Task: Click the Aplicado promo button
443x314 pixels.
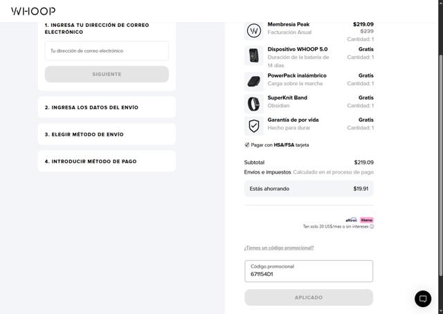Action: pos(309,297)
